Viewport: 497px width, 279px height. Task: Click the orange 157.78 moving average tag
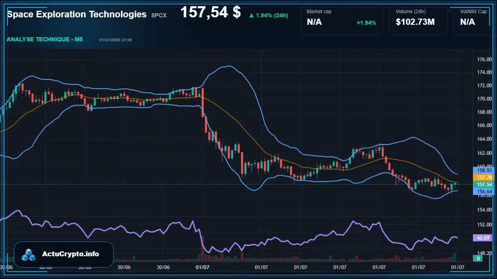[x=484, y=177]
